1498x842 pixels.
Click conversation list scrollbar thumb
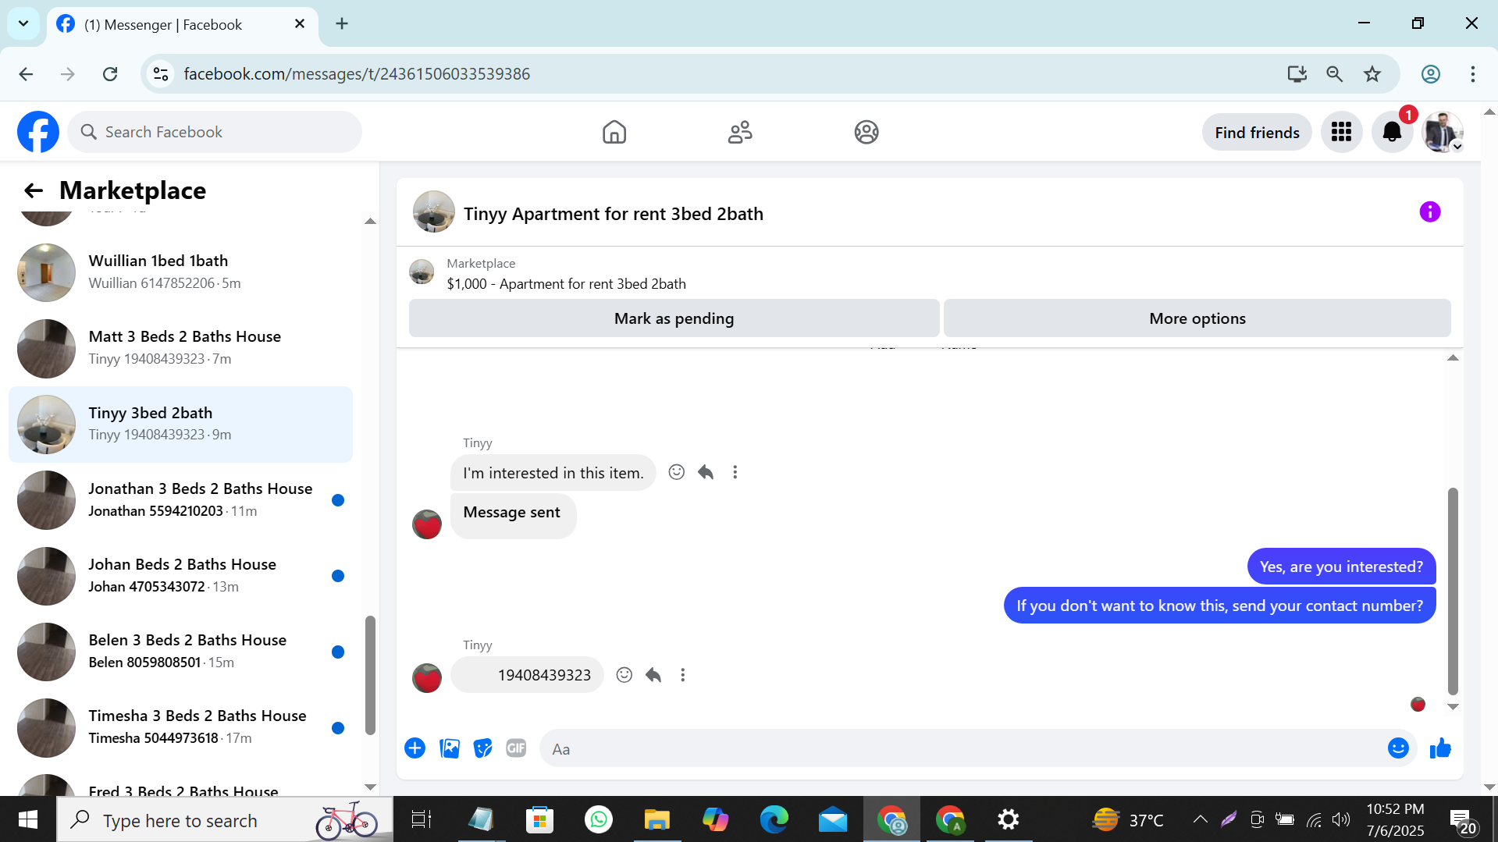click(x=370, y=675)
